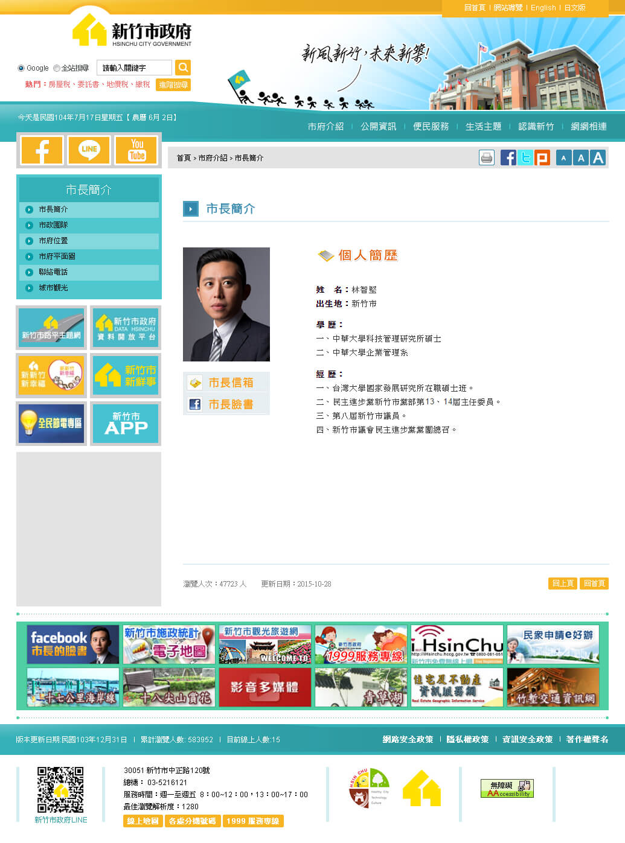Expand the 公開資訊 navigation menu
The height and width of the screenshot is (843, 625).
click(378, 126)
